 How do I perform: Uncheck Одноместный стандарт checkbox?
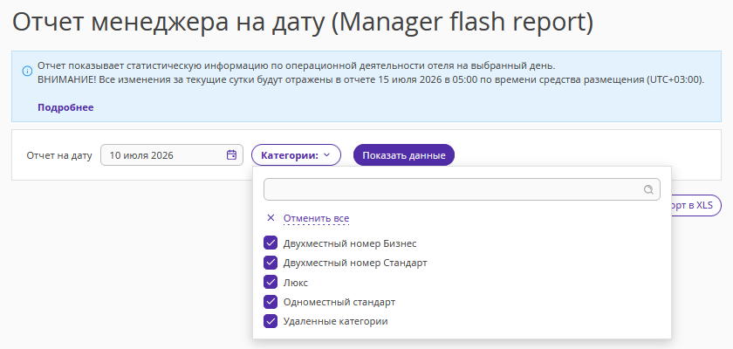click(271, 302)
